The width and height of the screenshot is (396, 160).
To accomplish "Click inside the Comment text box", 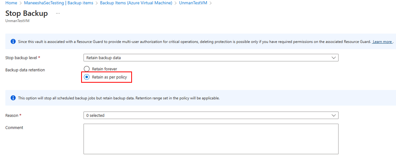I will tap(211, 139).
